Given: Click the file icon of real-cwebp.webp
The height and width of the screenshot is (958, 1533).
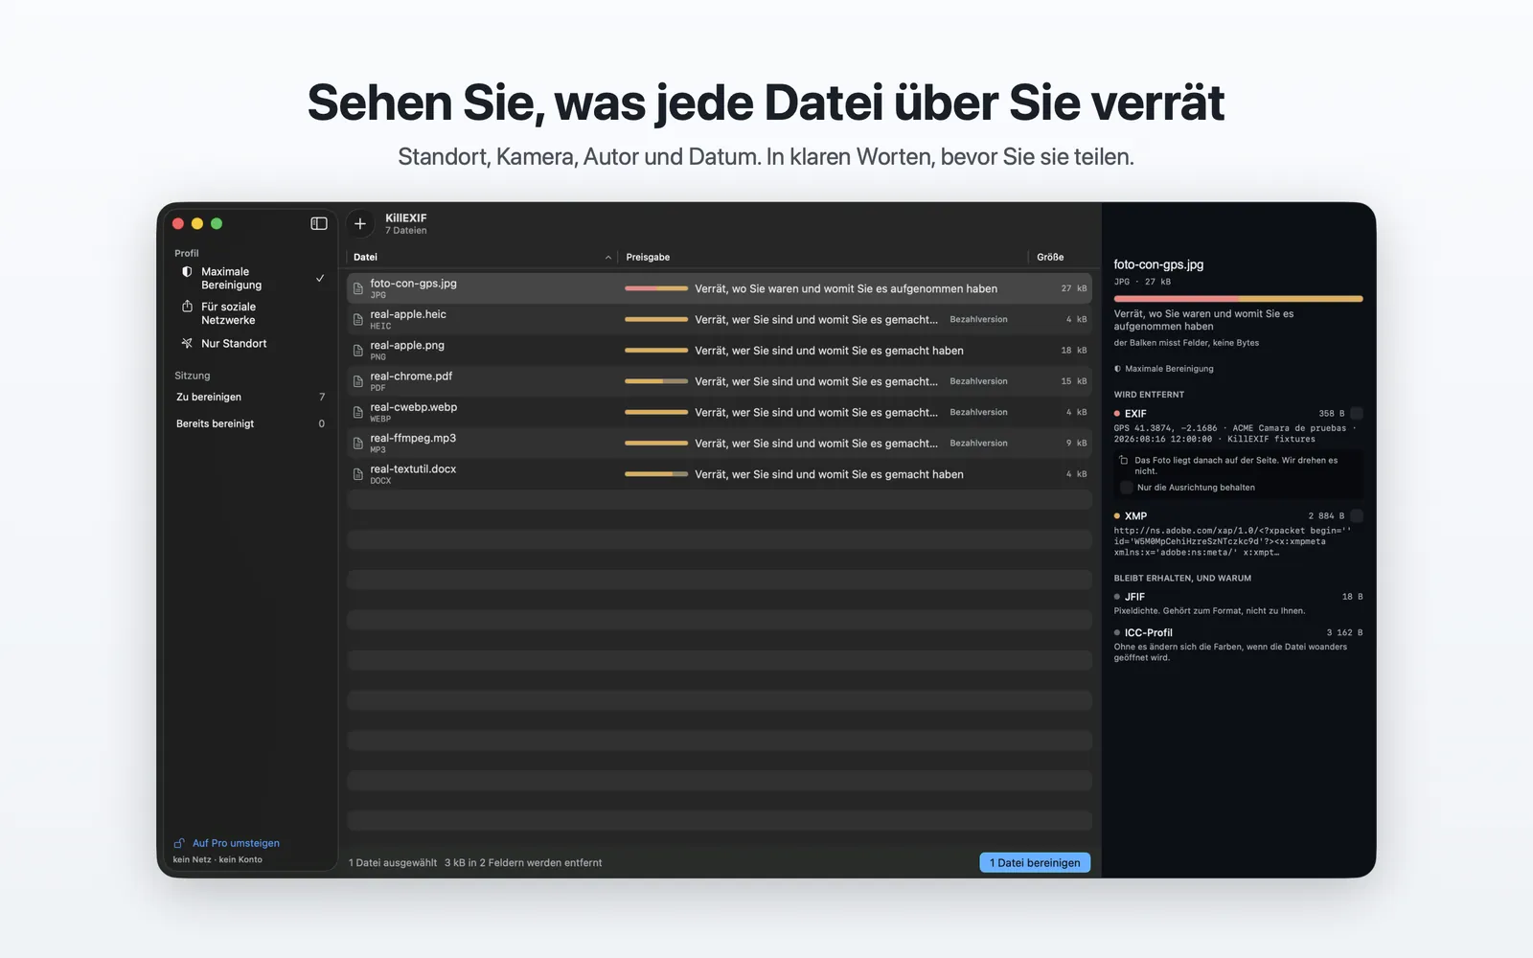Looking at the screenshot, I should (x=358, y=412).
